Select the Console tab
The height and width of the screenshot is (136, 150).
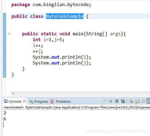tap(15, 102)
